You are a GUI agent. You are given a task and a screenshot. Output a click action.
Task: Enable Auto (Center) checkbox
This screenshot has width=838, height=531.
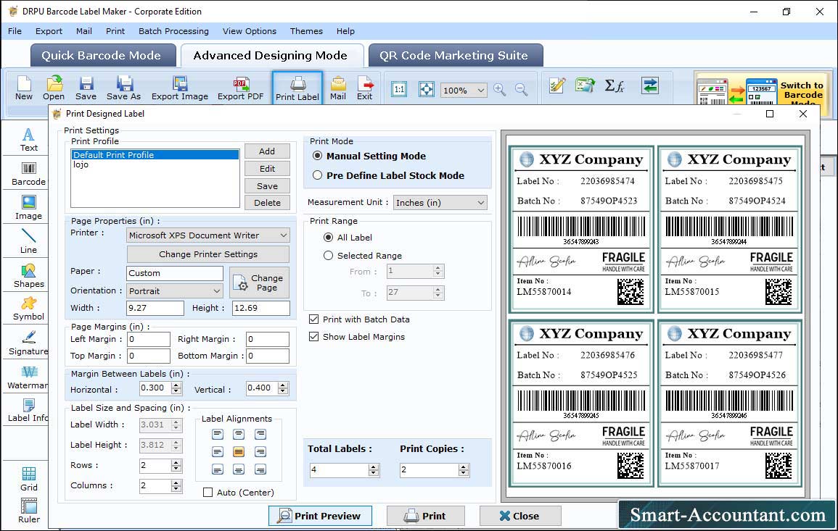[x=208, y=492]
